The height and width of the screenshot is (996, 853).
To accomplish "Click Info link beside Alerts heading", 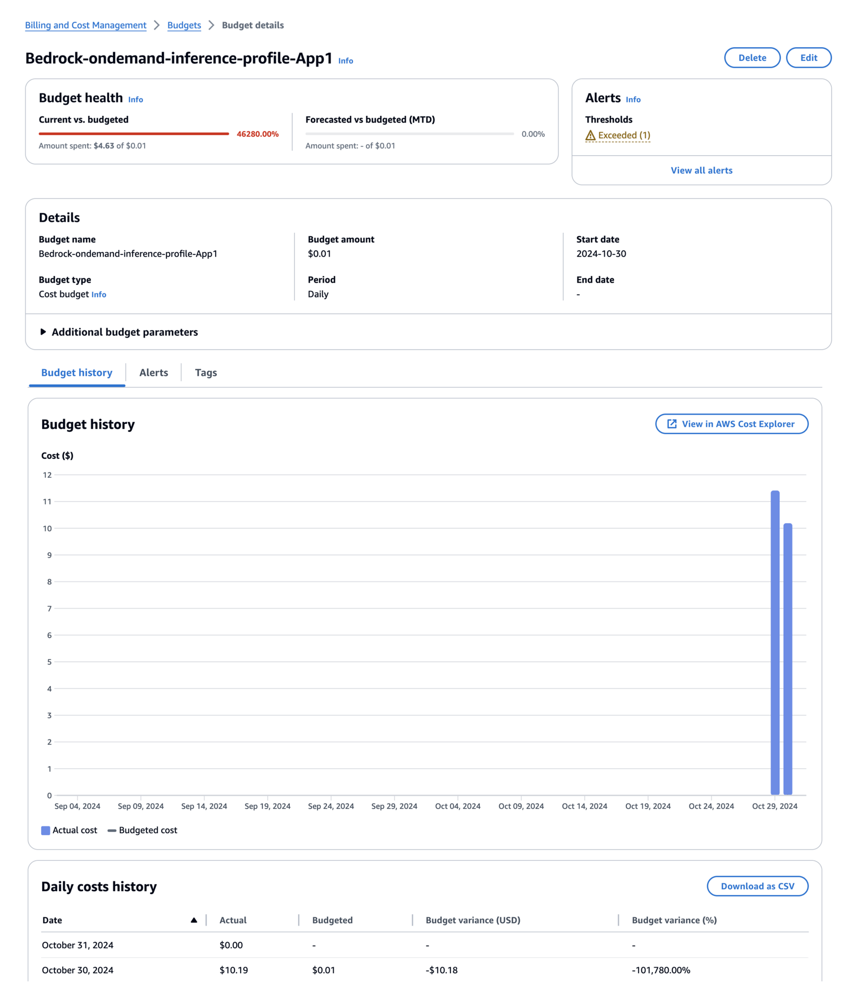I will pyautogui.click(x=633, y=100).
